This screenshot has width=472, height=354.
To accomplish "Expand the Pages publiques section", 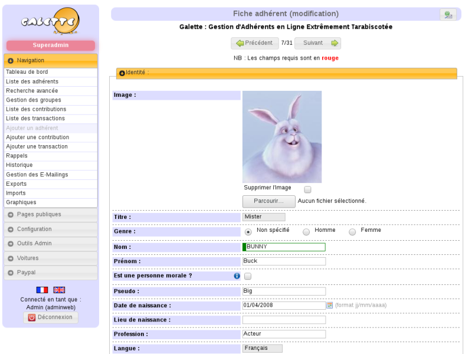I will (51, 215).
